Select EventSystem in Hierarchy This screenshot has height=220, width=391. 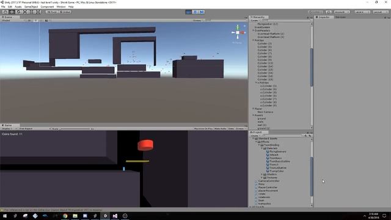[x=262, y=27]
